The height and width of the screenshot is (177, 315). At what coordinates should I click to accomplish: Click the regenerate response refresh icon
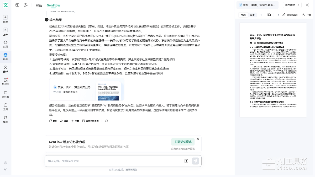[106, 121]
